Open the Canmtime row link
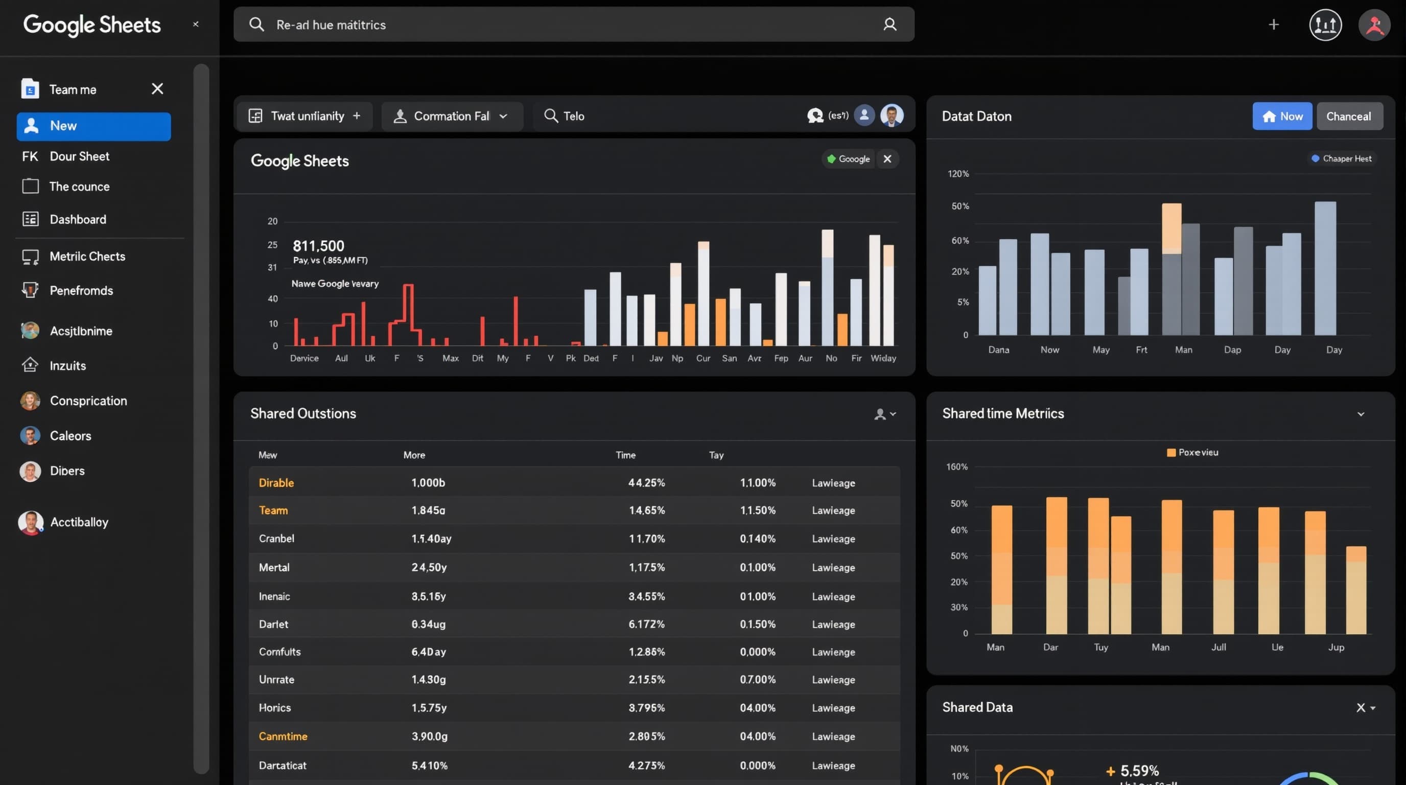Screen dimensions: 1406x785 pyautogui.click(x=283, y=736)
